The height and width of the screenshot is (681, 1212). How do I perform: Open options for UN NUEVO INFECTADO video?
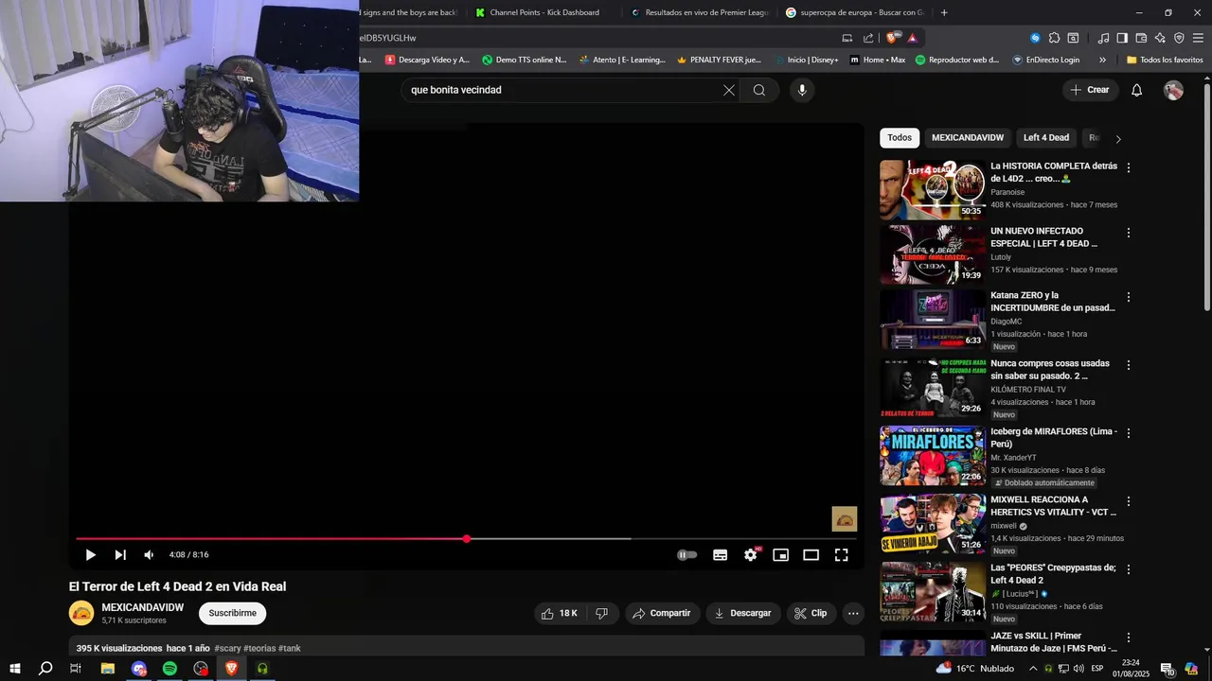pyautogui.click(x=1128, y=232)
